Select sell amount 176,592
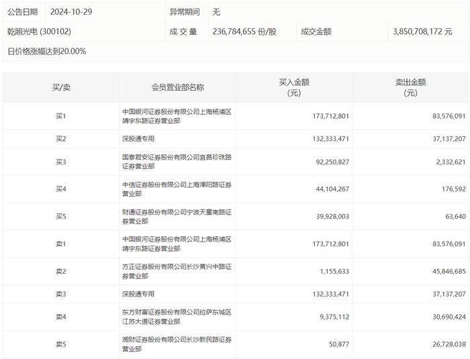The image size is (470, 359). pyautogui.click(x=454, y=189)
